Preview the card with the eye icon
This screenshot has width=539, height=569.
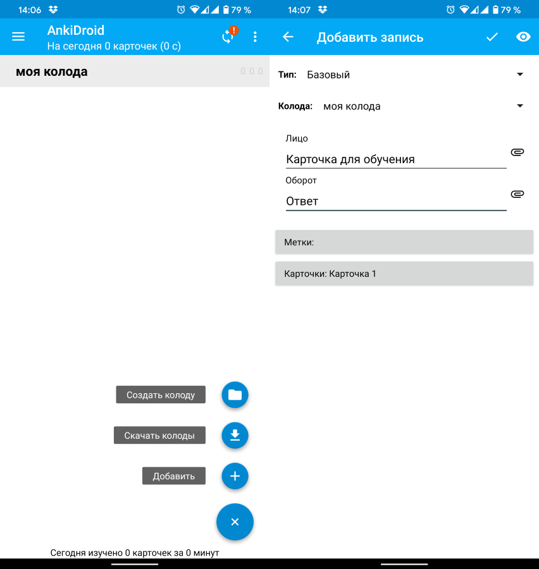[x=523, y=37]
